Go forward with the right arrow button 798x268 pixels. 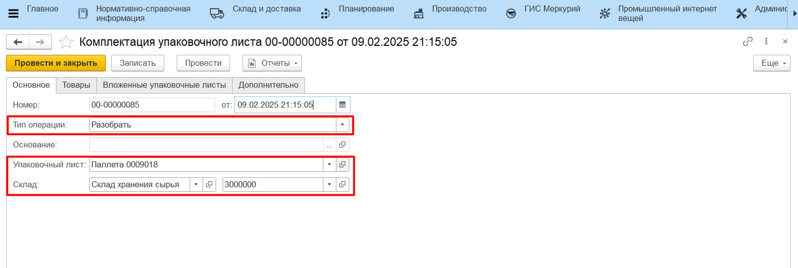pyautogui.click(x=40, y=42)
